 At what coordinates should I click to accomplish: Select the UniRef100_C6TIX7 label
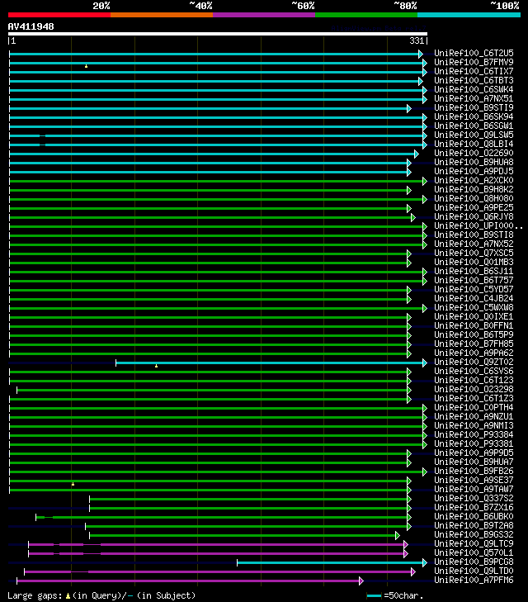click(474, 71)
